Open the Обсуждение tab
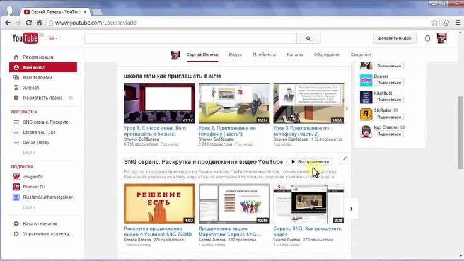464x261 pixels. point(327,55)
